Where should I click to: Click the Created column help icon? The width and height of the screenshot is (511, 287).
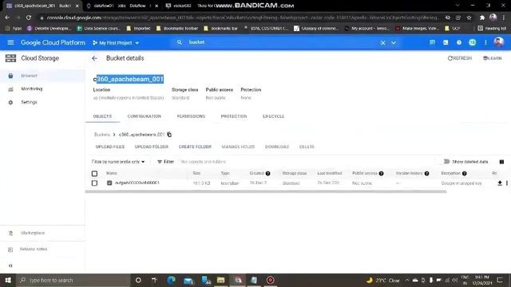click(268, 174)
